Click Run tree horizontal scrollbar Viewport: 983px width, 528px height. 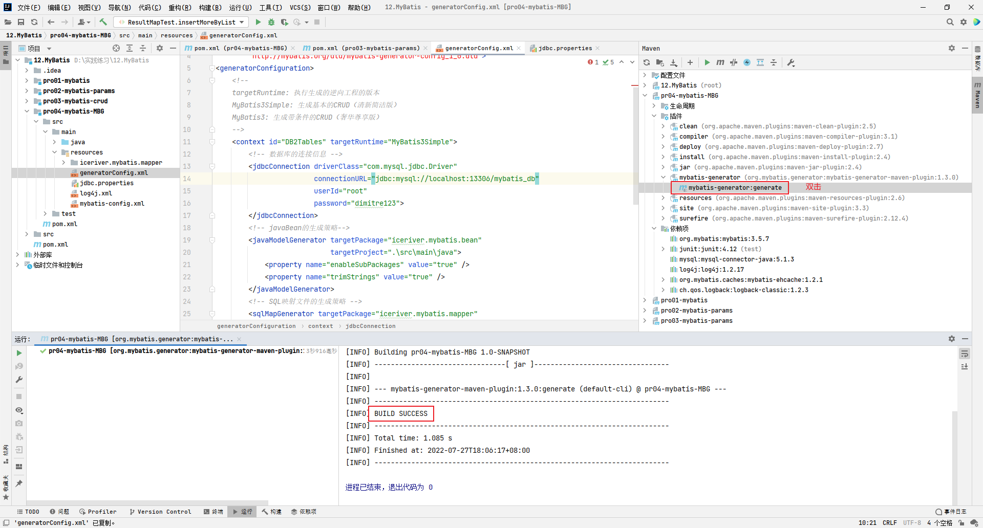click(147, 502)
